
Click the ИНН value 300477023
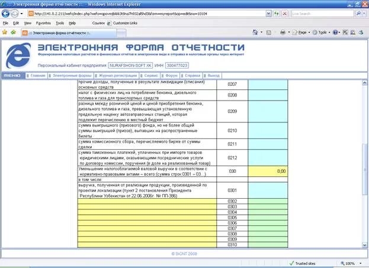[x=177, y=65]
